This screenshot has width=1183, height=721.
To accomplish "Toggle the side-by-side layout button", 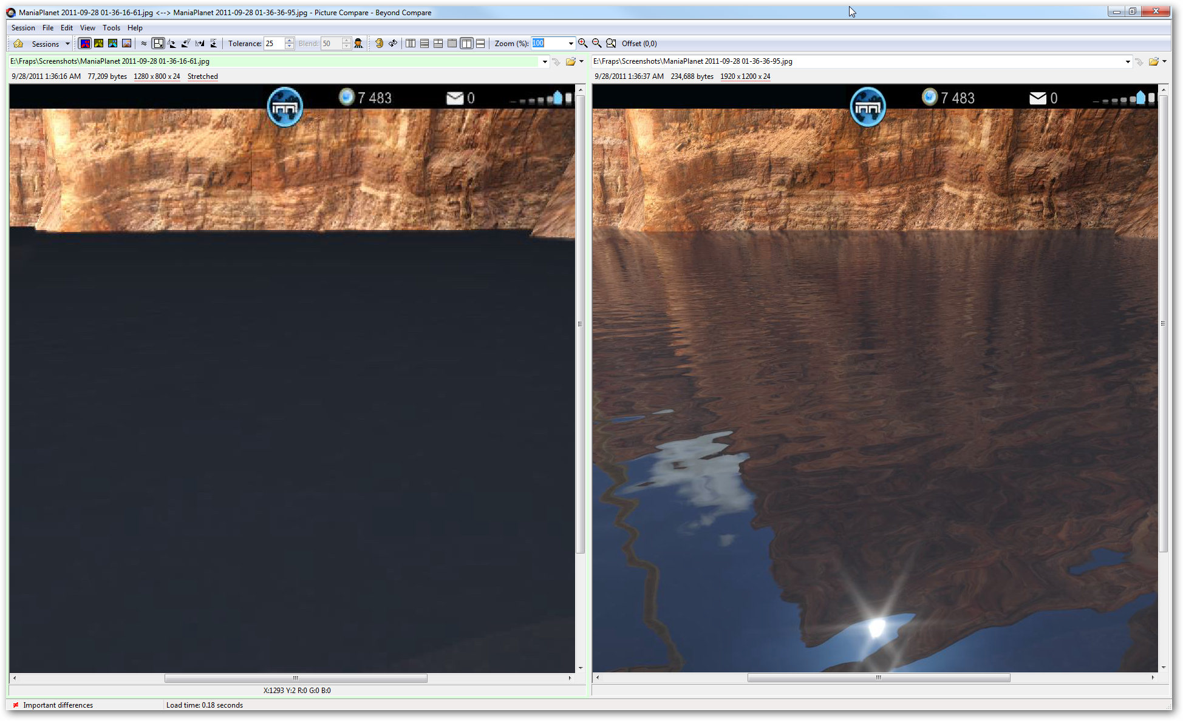I will pyautogui.click(x=466, y=44).
